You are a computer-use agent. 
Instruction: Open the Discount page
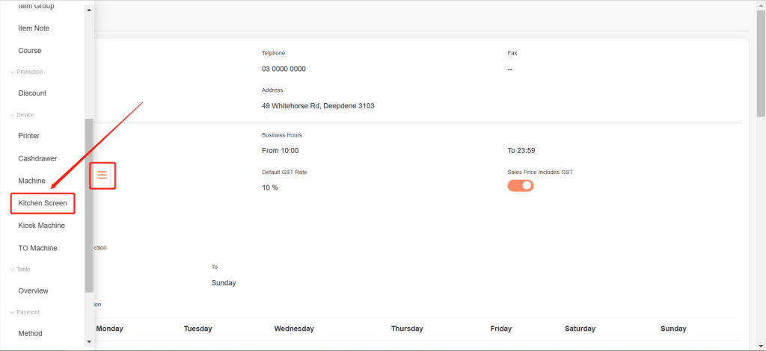(32, 93)
